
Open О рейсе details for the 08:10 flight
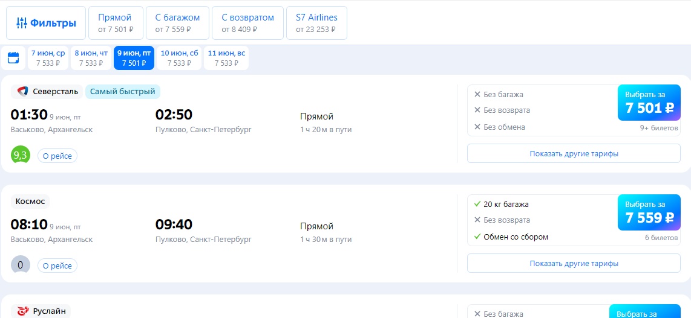point(57,266)
